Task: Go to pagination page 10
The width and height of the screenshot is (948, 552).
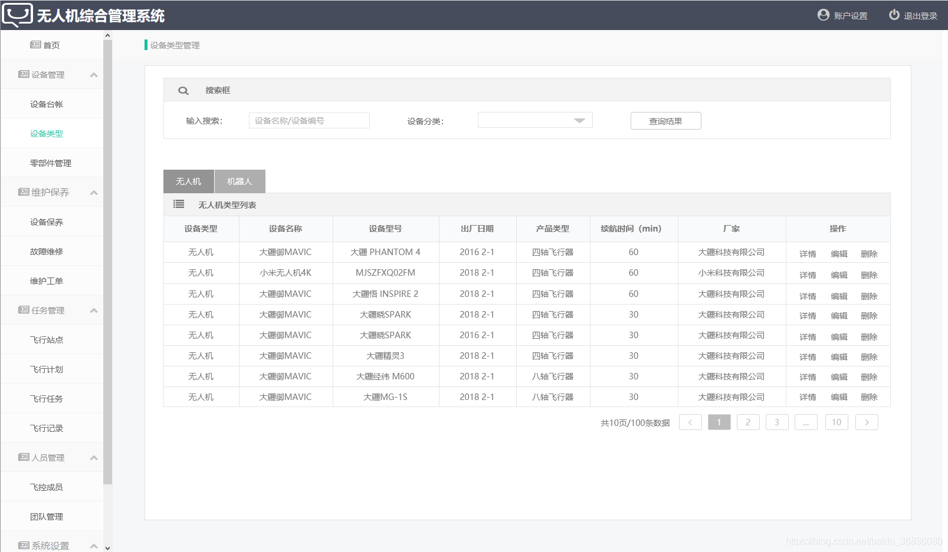Action: click(837, 422)
